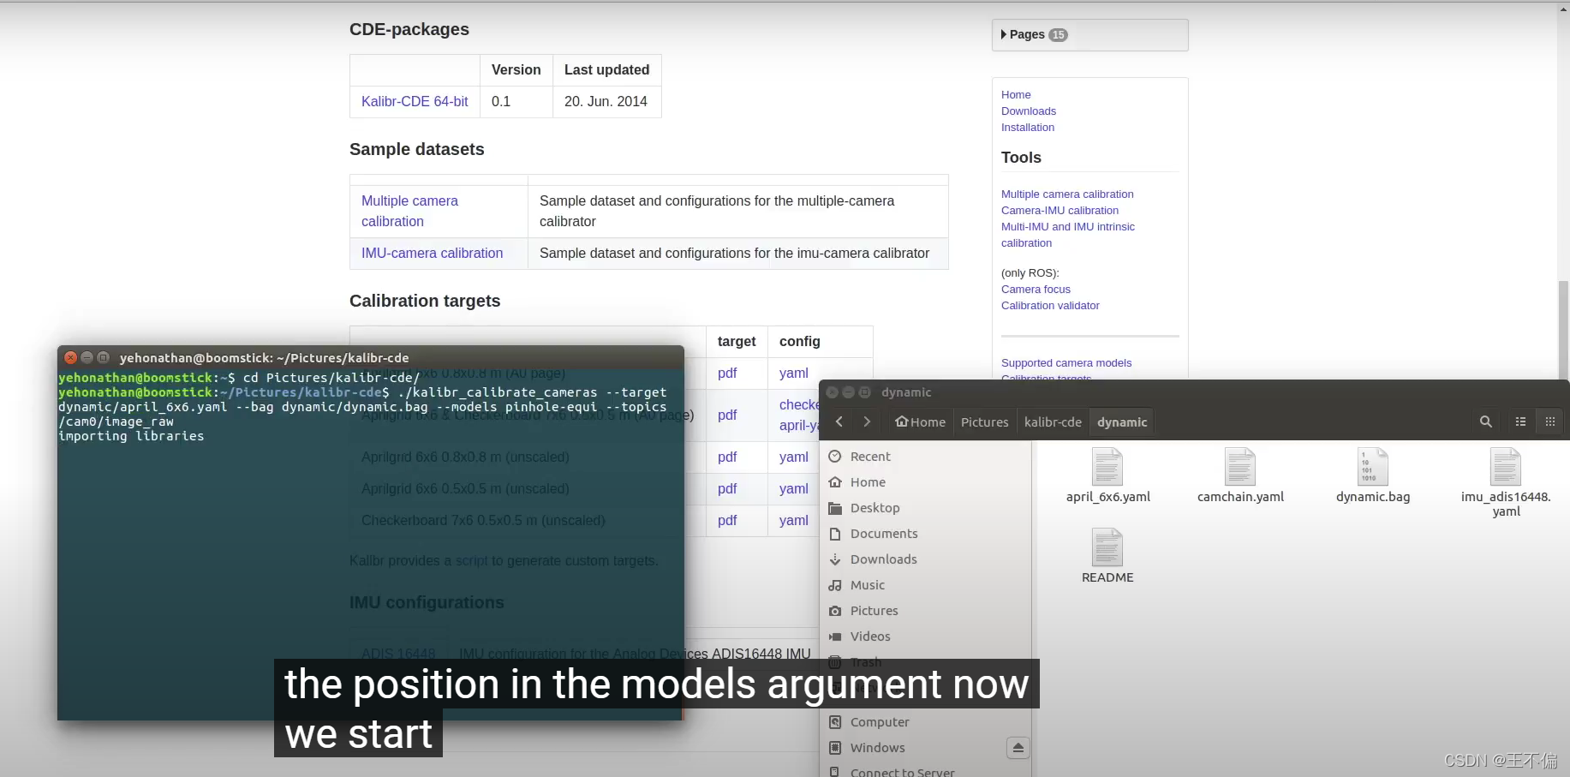
Task: Click Pictures breadcrumb in path bar
Action: [984, 421]
